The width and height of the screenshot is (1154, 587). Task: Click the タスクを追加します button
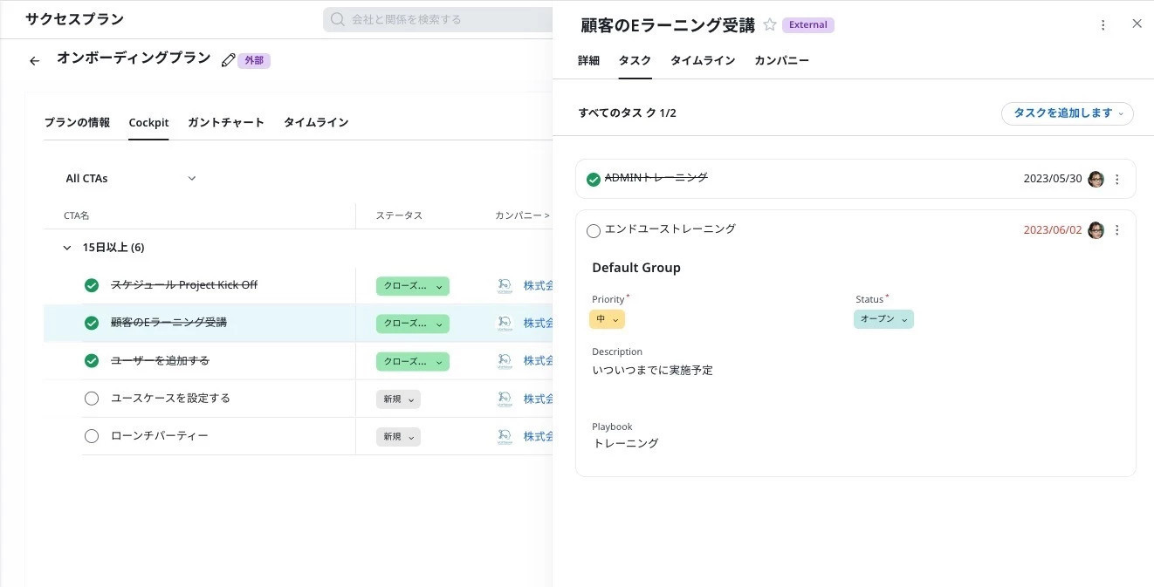1067,113
